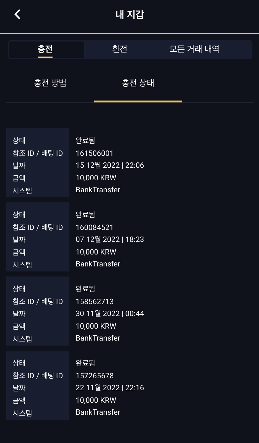Select the 충전 상태 sub-tab
The image size is (259, 443).
tap(138, 83)
